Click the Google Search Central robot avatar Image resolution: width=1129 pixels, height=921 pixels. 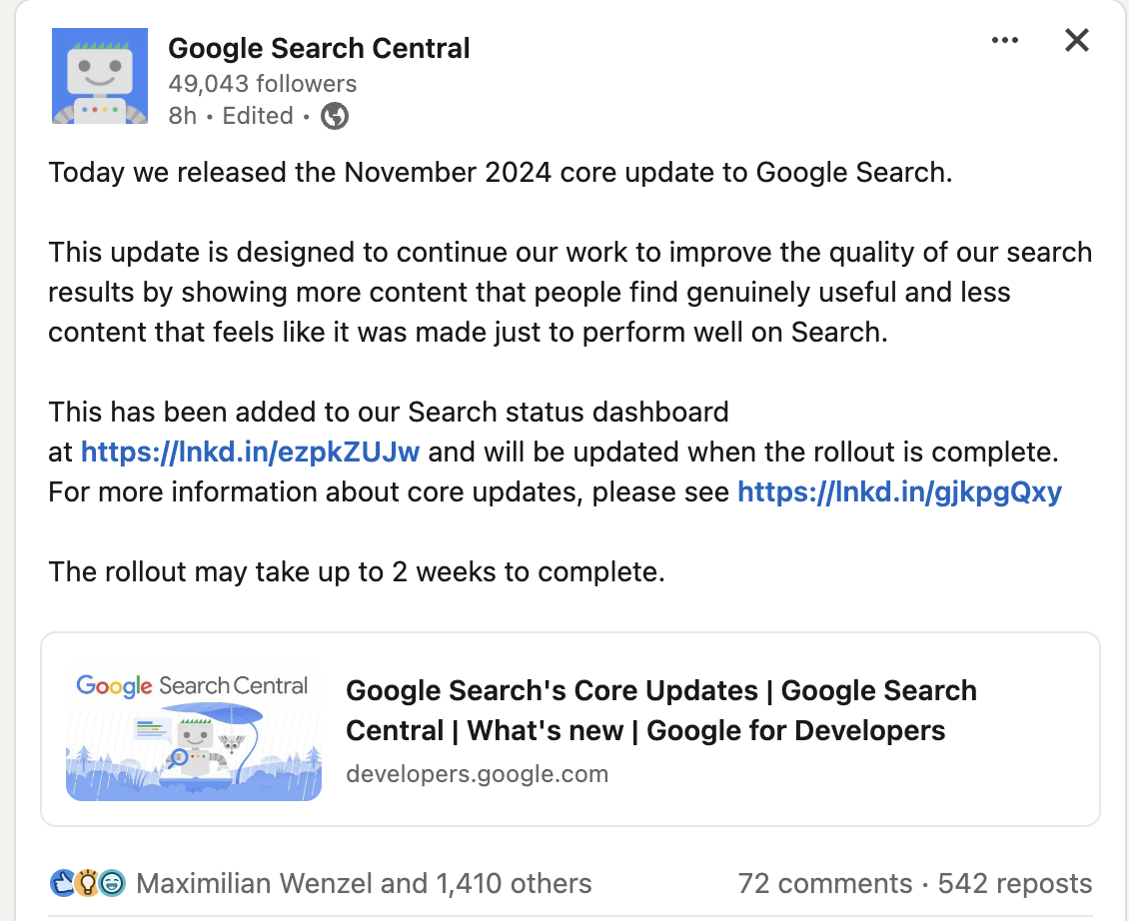click(x=99, y=76)
